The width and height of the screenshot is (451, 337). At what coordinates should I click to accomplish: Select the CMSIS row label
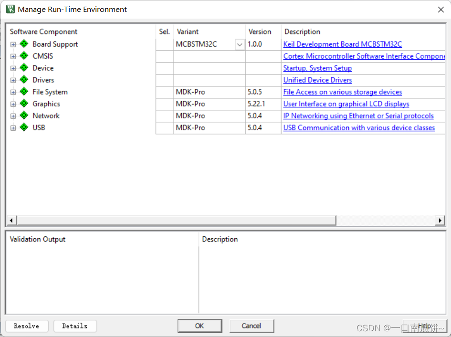43,56
